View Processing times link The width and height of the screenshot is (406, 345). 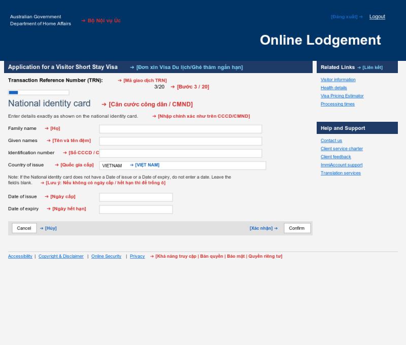click(337, 104)
